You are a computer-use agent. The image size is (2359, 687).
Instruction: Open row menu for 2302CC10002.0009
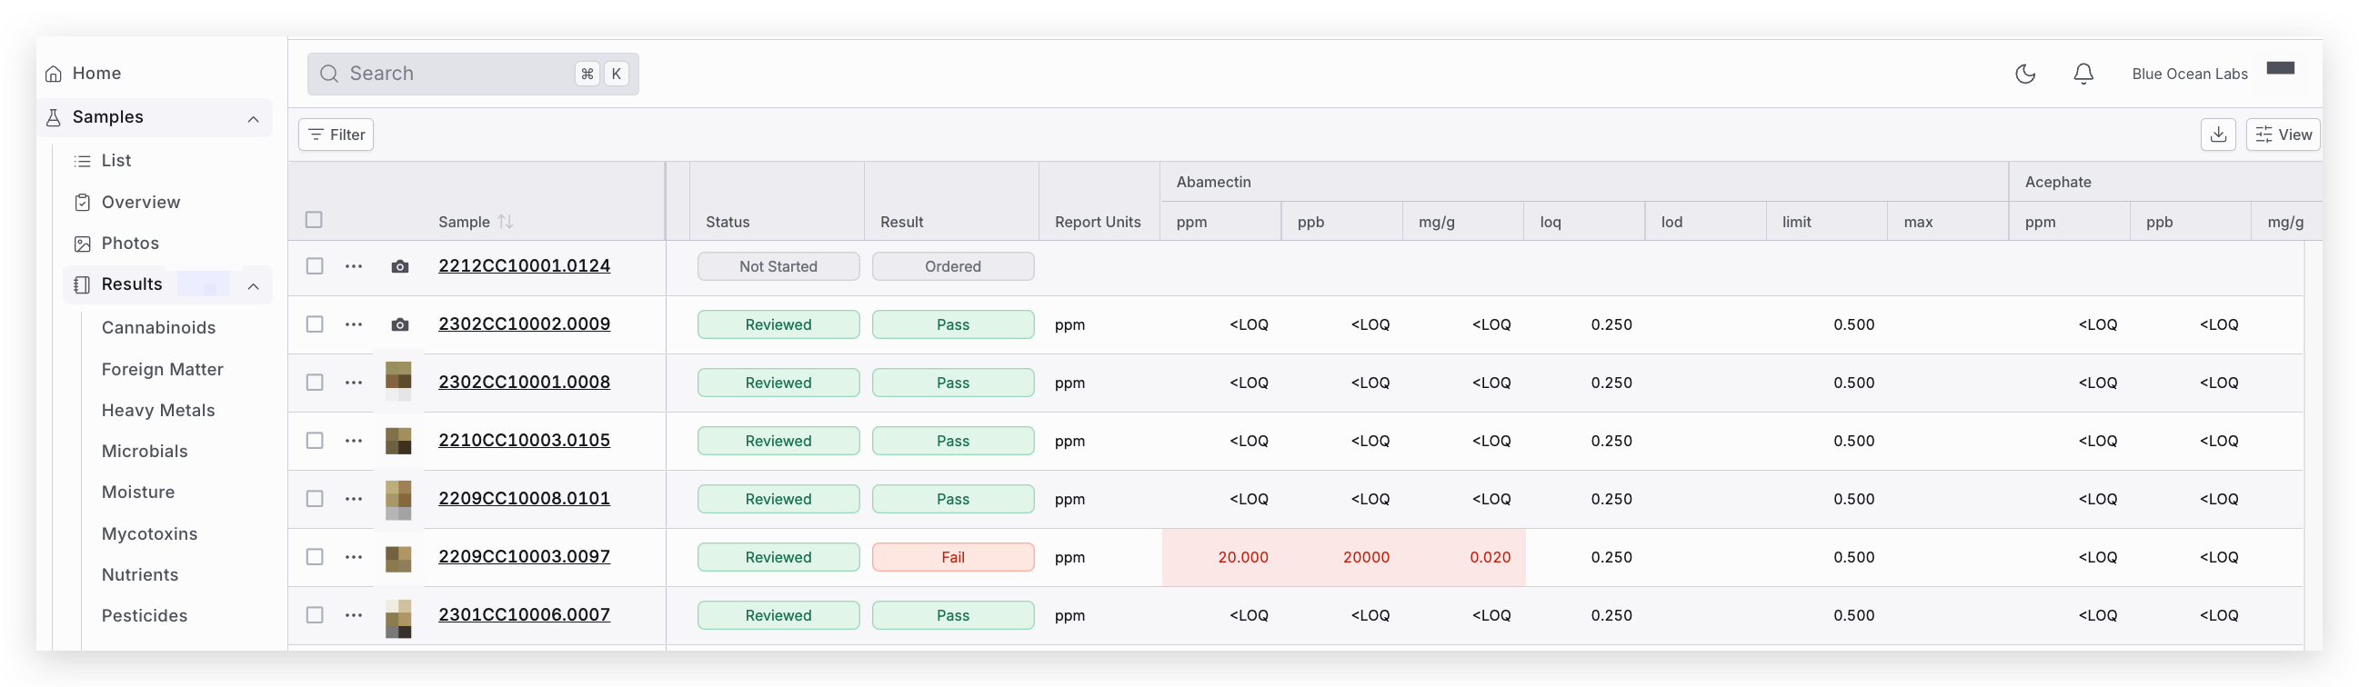[354, 324]
